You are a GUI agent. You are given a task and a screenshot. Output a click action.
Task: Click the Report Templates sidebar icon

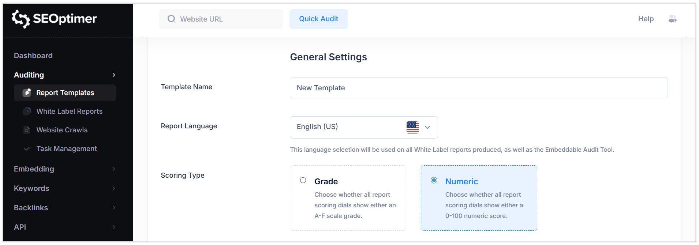(x=27, y=93)
